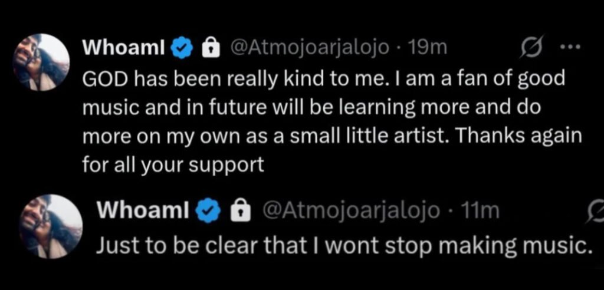Open the profile picture on the first tweet
Viewport: 604px width, 290px height.
coord(41,63)
